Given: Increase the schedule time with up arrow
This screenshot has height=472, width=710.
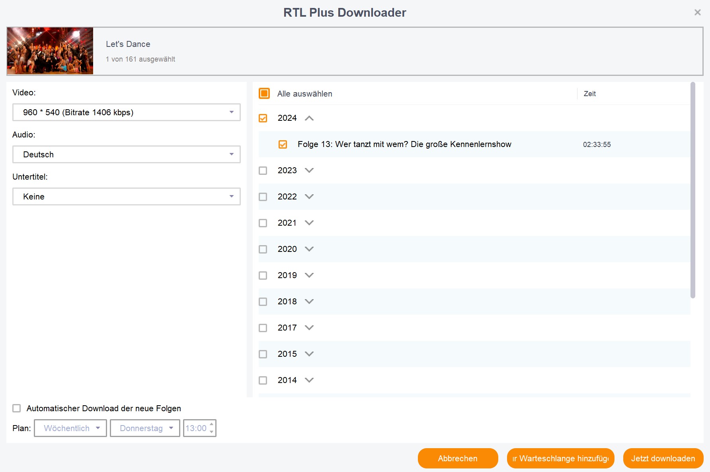Looking at the screenshot, I should pos(212,424).
